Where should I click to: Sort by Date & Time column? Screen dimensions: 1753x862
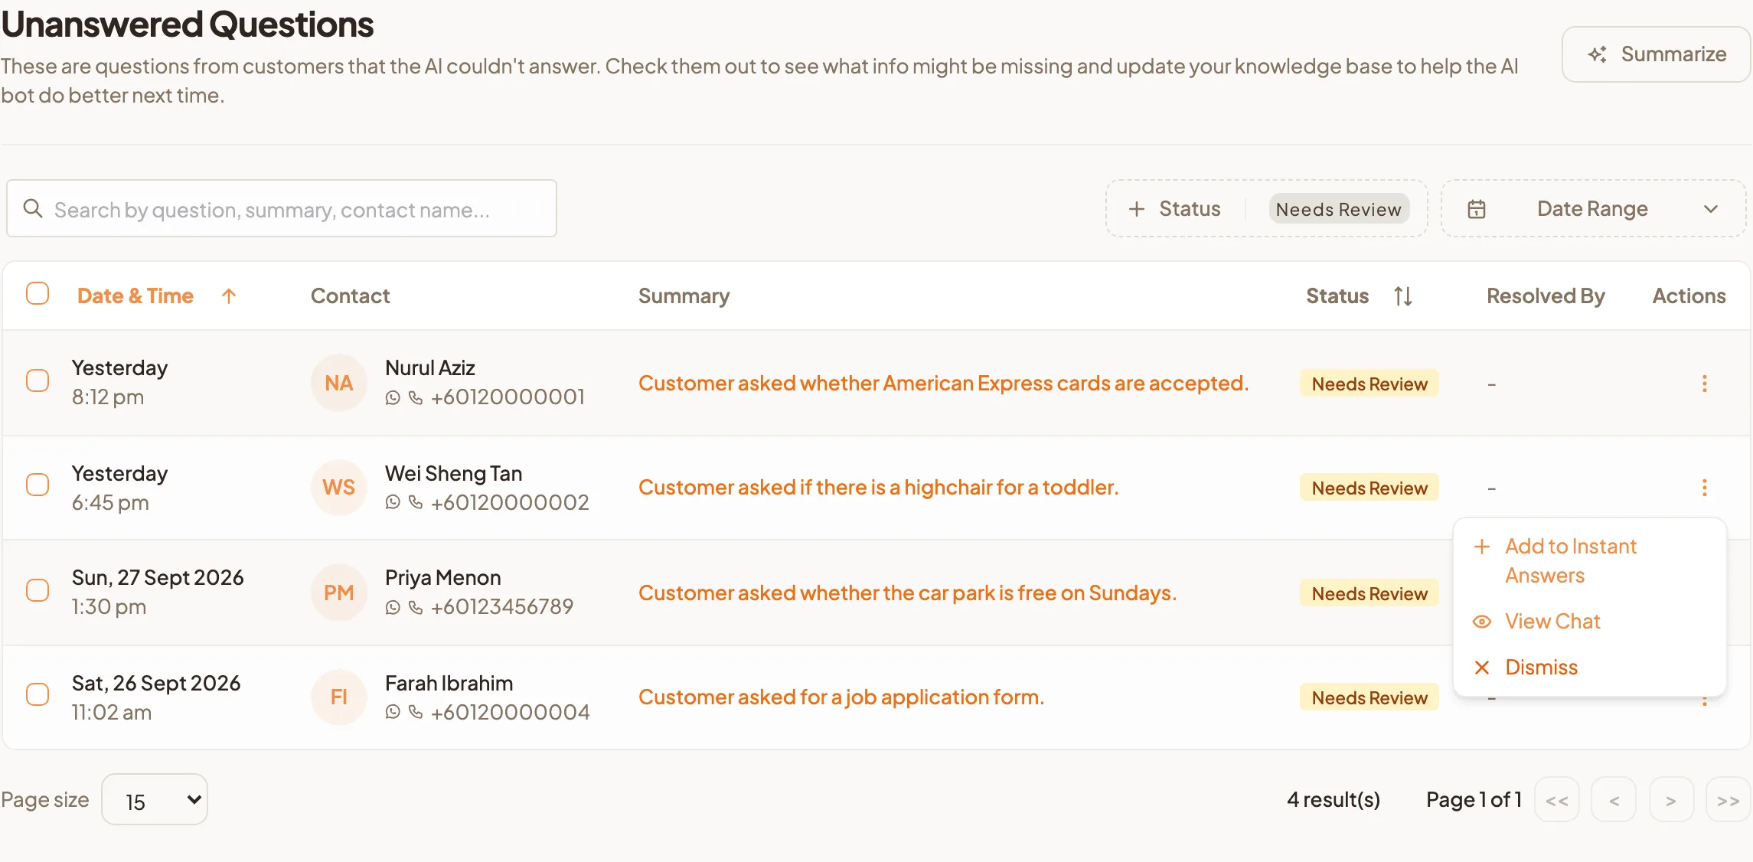[157, 296]
